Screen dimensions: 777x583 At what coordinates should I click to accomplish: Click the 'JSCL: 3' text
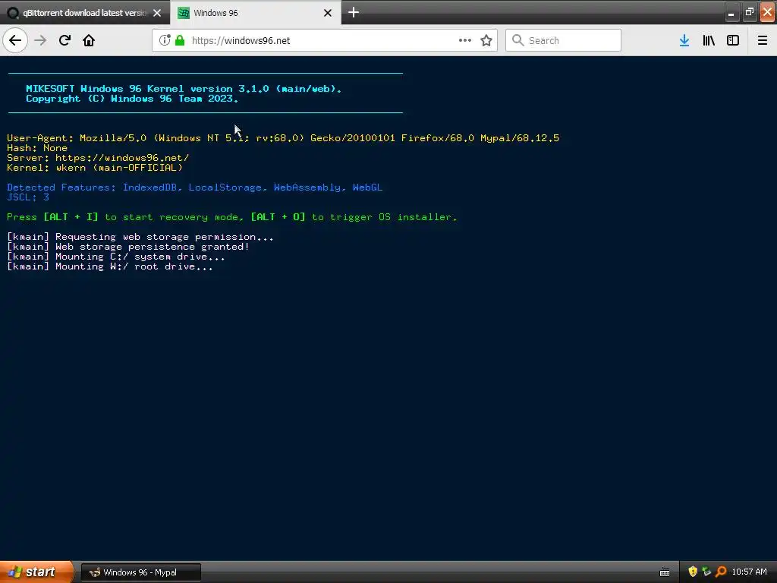tap(28, 197)
